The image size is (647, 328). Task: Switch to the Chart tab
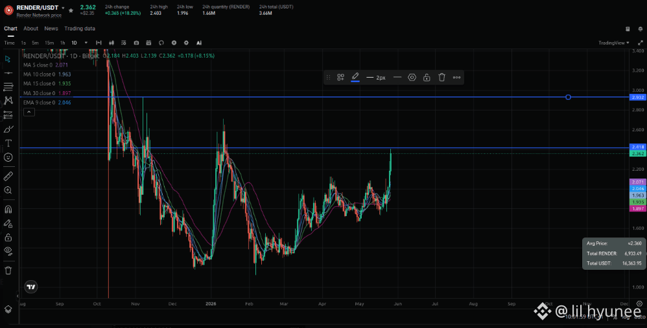11,28
